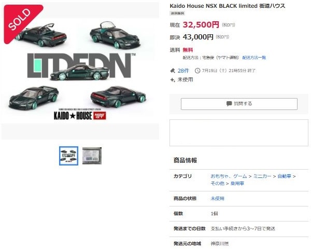Open the その他 category breadcrumb
The width and height of the screenshot is (311, 249).
click(x=217, y=183)
